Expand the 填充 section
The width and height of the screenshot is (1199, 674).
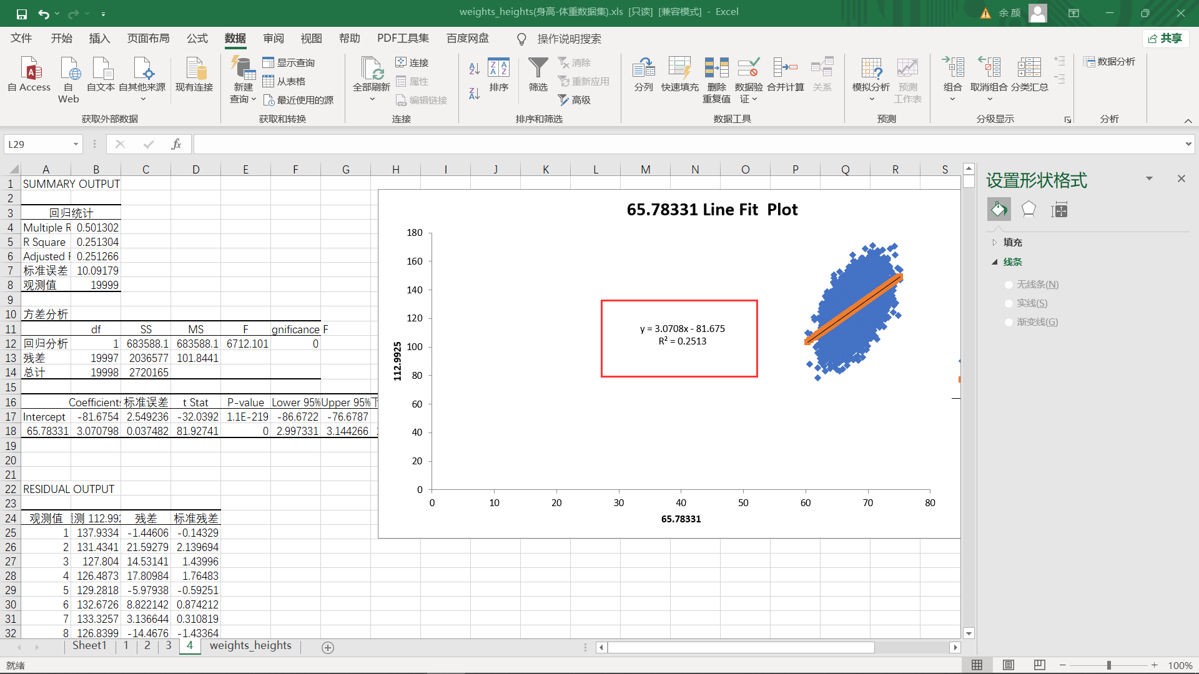(x=995, y=242)
